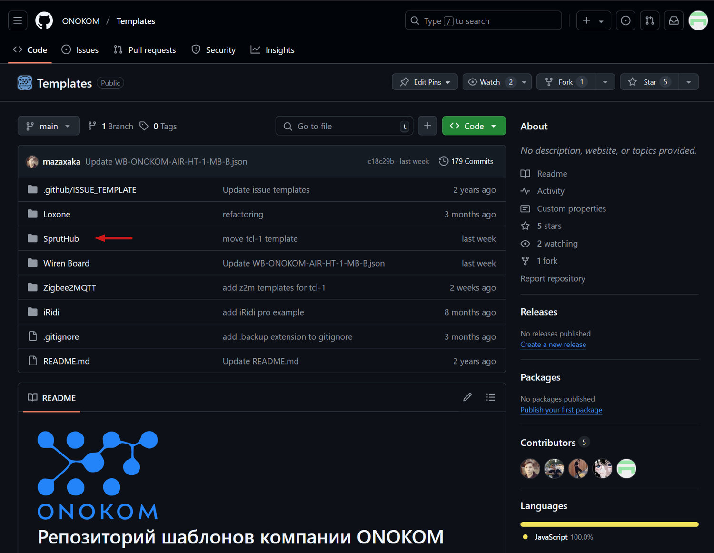
Task: View the 2 watching link
Action: (549, 243)
